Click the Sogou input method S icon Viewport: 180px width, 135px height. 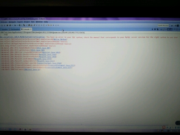[164, 127]
